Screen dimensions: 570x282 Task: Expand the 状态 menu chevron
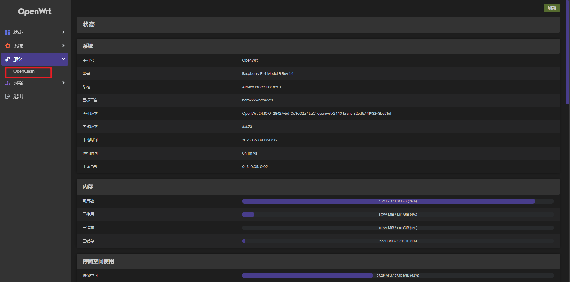pyautogui.click(x=63, y=32)
